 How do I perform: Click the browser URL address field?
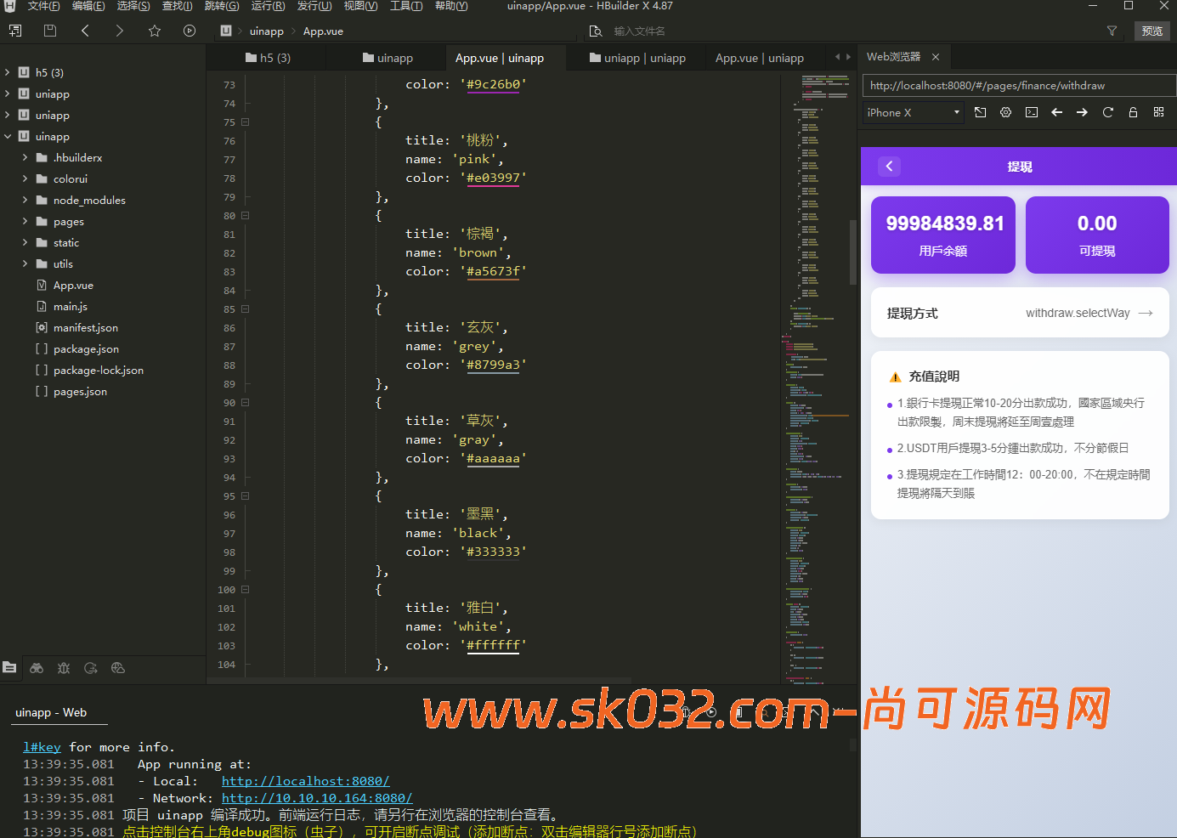pos(1018,86)
